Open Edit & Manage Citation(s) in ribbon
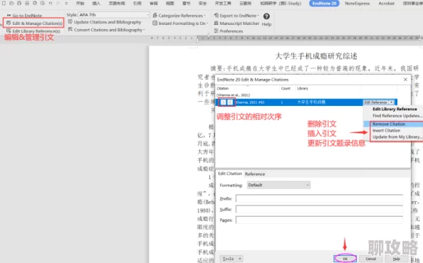 pos(34,23)
